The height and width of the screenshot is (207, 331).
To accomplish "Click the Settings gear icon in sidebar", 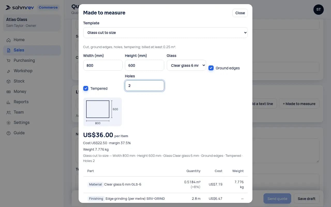I will pyautogui.click(x=9, y=123).
